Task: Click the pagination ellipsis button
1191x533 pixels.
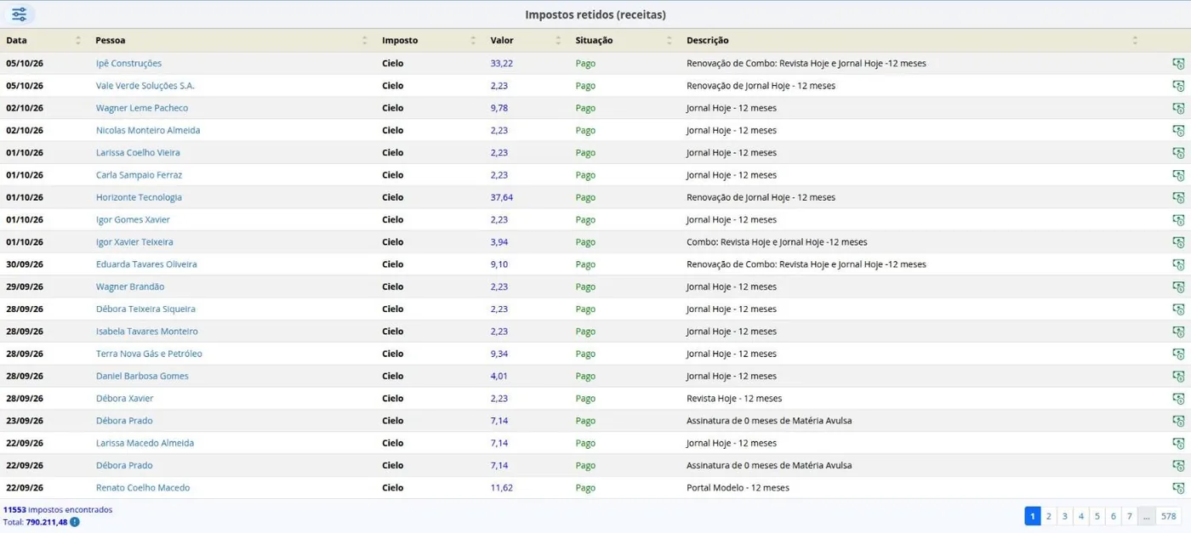Action: click(1146, 516)
